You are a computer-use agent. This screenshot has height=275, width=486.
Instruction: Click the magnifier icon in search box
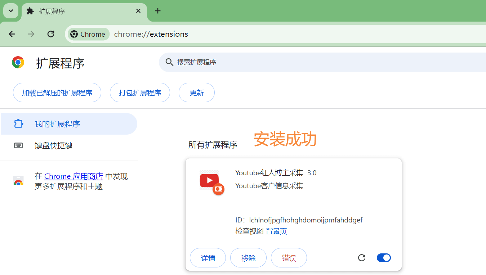coord(169,62)
